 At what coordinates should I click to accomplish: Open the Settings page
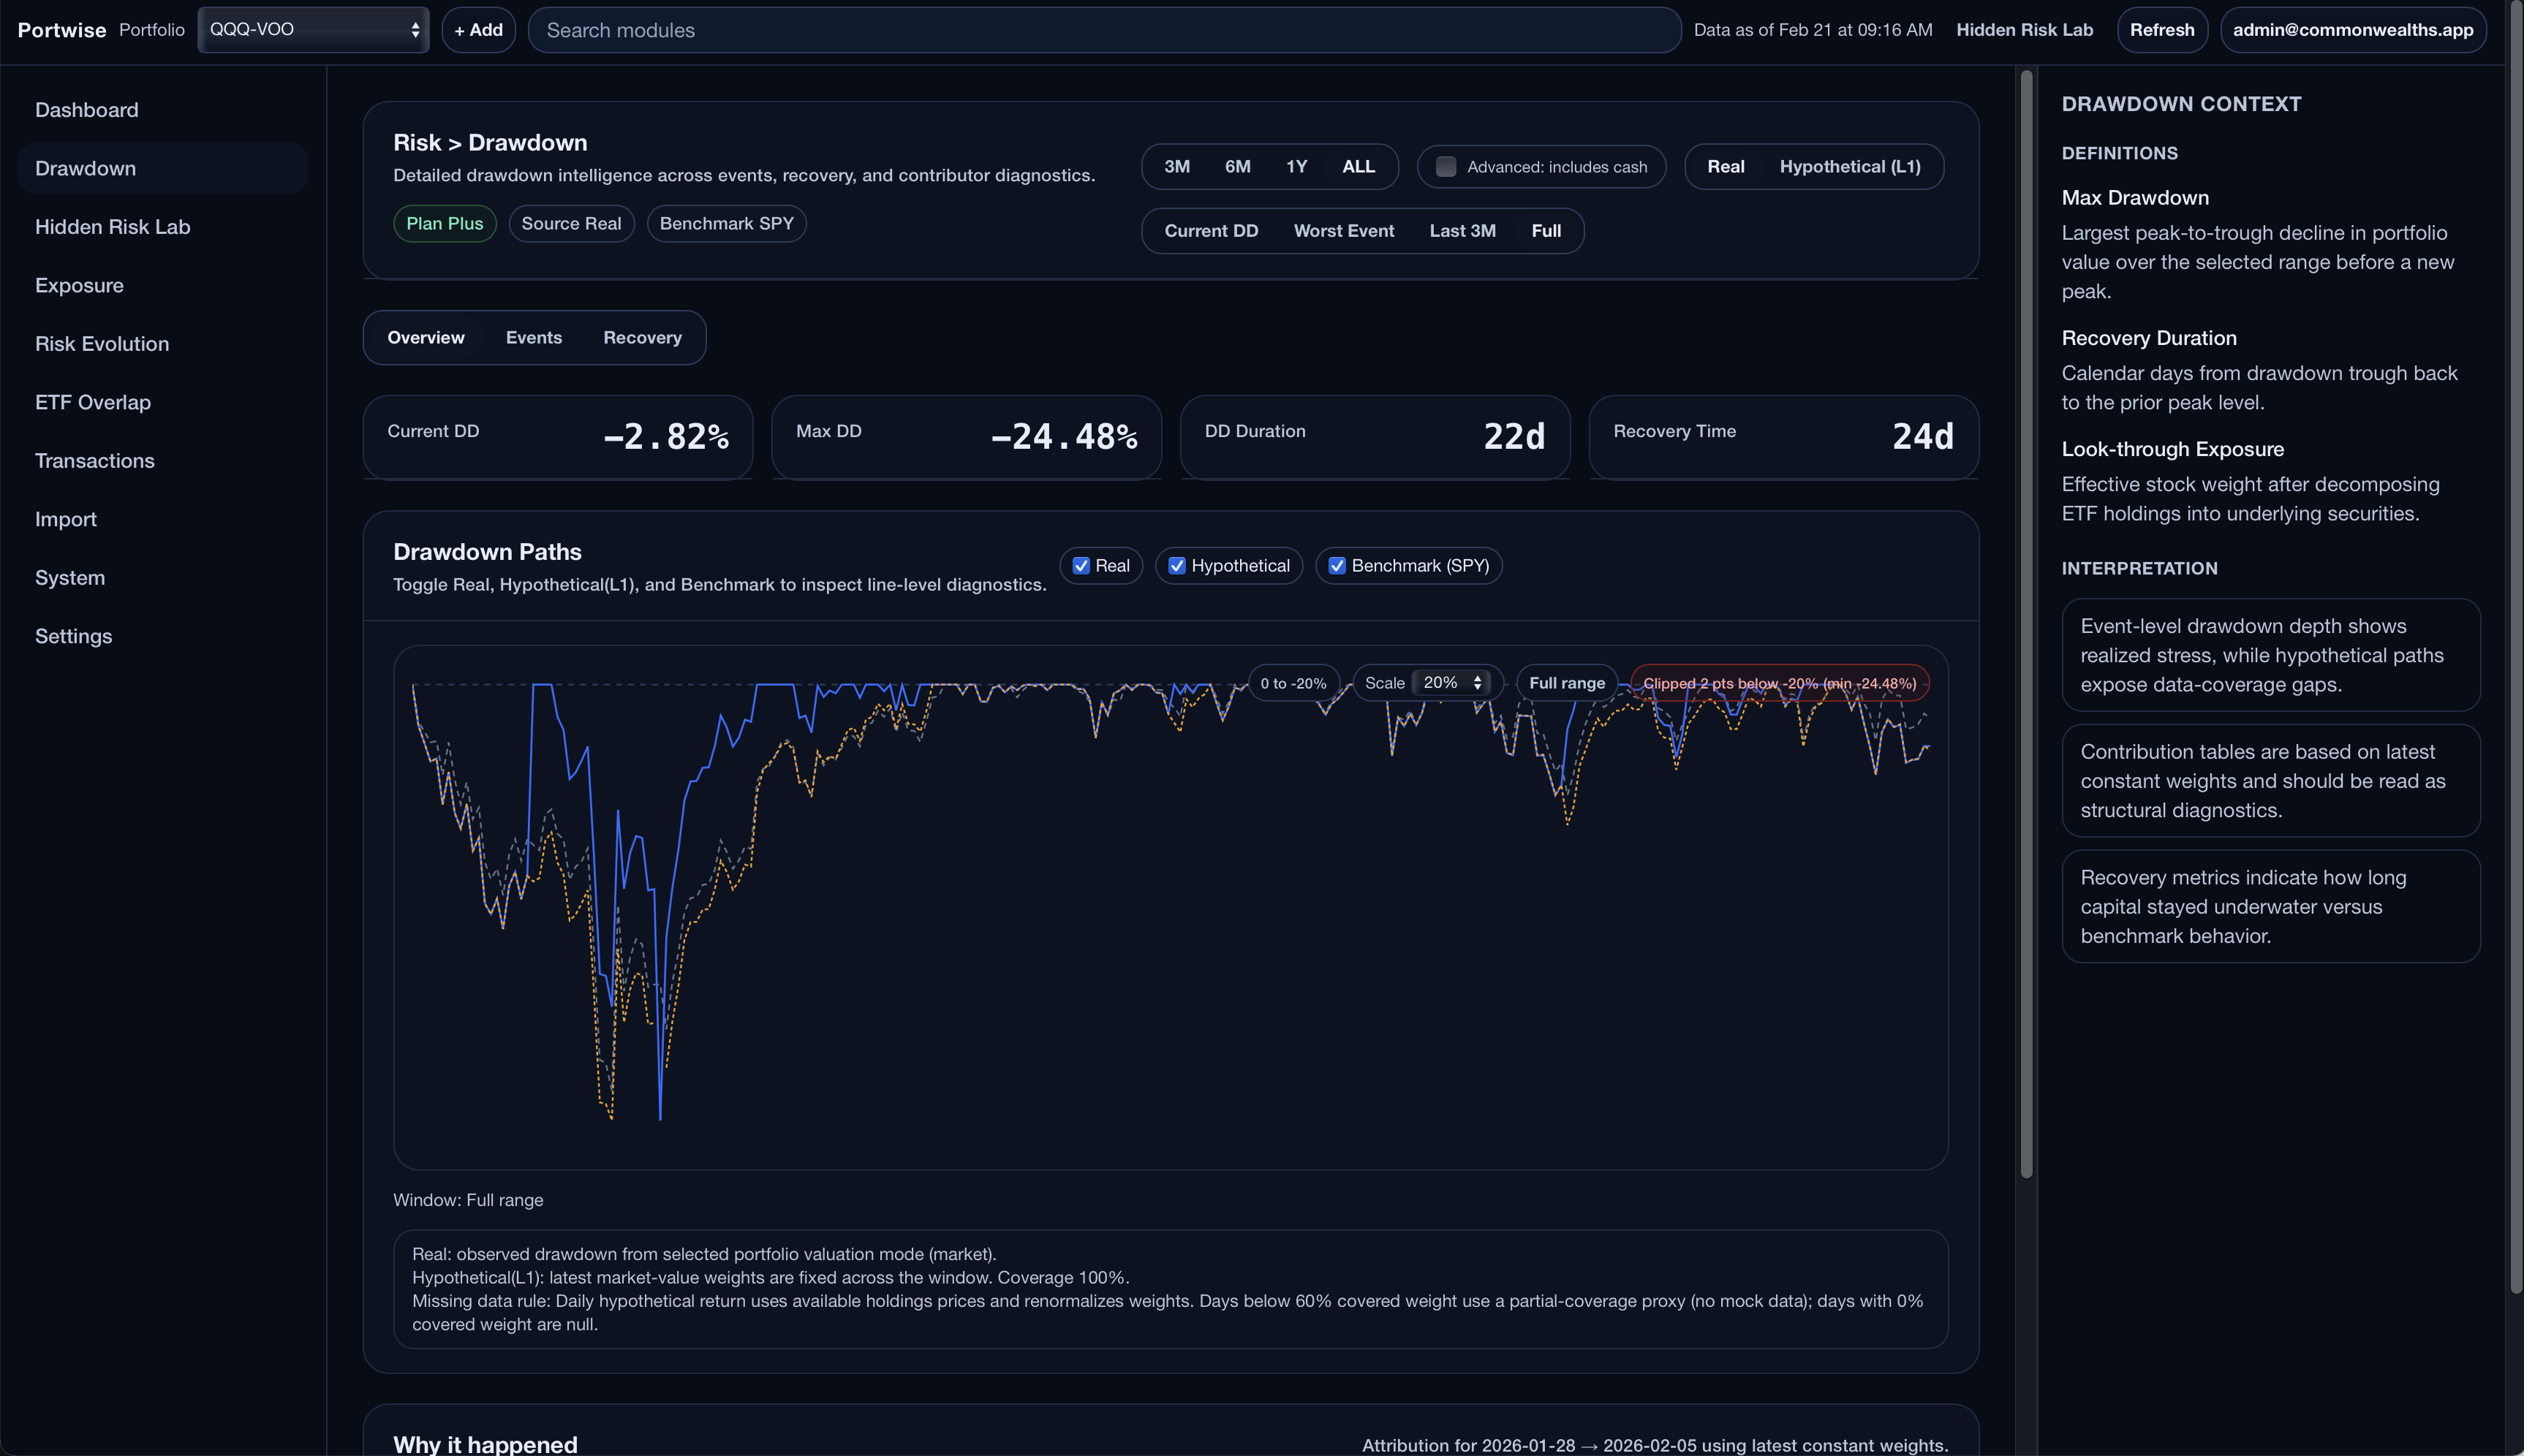tap(73, 636)
